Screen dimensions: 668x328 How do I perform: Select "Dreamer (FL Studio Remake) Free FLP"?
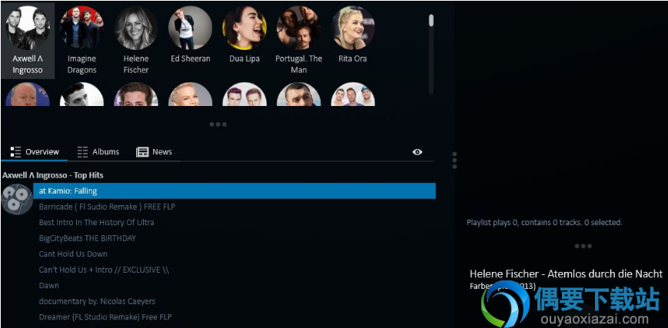(105, 317)
